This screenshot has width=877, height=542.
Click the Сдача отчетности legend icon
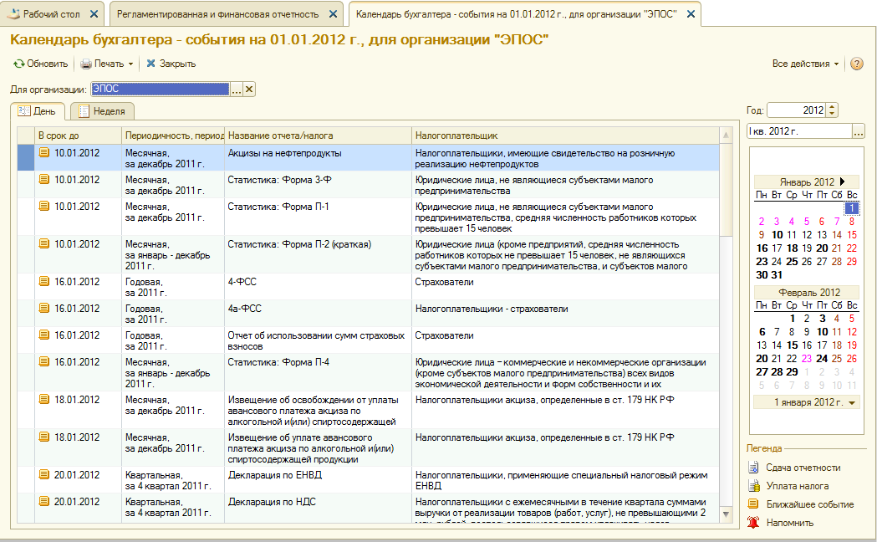(753, 468)
